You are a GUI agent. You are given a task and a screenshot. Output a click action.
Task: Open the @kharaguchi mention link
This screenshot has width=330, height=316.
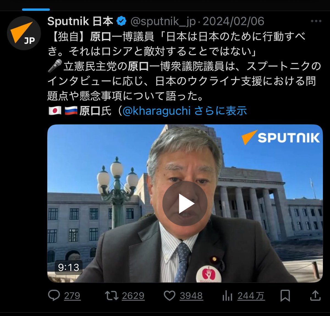click(156, 111)
